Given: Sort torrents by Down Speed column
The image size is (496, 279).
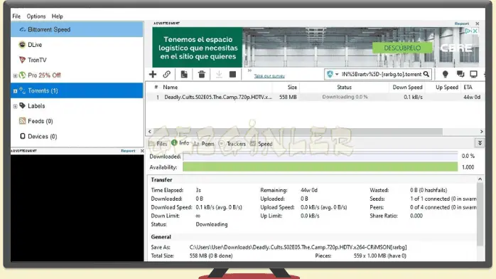Looking at the screenshot, I should [407, 87].
